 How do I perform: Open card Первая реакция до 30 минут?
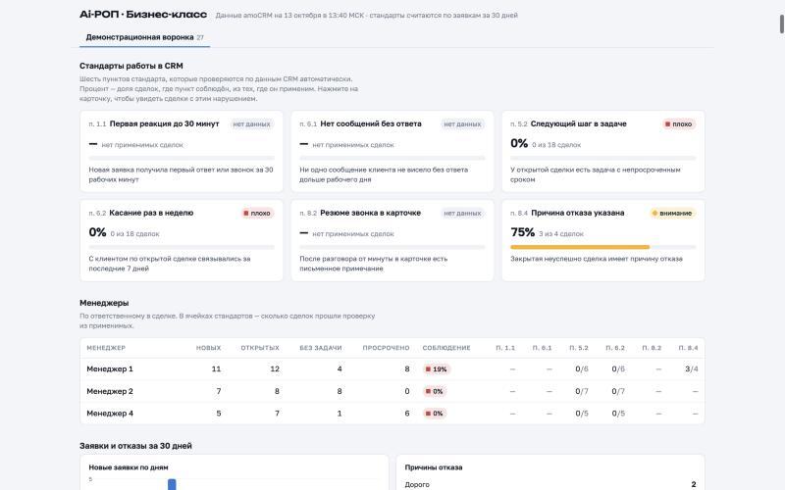[182, 151]
